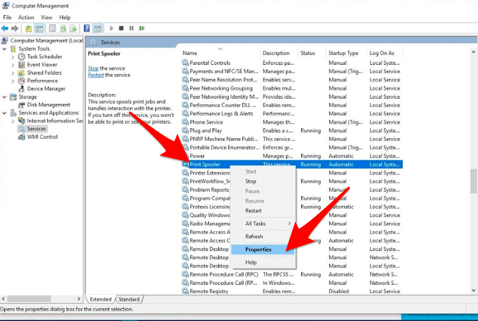The width and height of the screenshot is (478, 321).
Task: Choose Properties from the context menu
Action: point(258,249)
